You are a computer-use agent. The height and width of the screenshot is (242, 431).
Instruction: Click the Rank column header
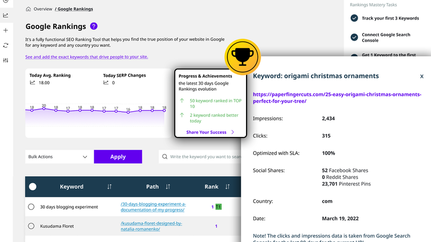(211, 187)
